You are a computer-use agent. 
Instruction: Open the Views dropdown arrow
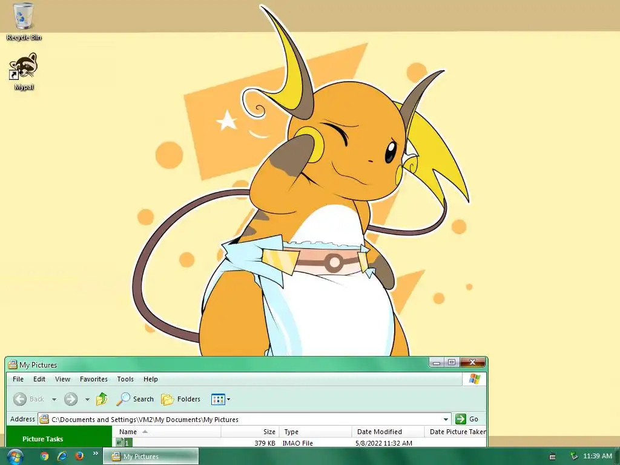228,400
